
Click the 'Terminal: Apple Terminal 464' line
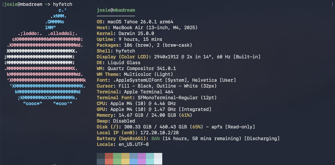click(135, 92)
